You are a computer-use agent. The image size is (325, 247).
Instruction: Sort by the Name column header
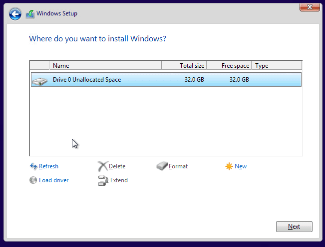[x=105, y=66]
